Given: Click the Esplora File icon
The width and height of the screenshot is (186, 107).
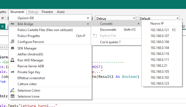Looking at the screenshot, I should click(x=95, y=35).
